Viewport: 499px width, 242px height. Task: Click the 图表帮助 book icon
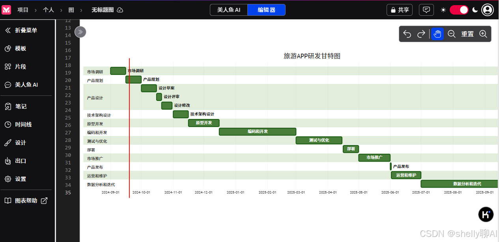pos(8,201)
